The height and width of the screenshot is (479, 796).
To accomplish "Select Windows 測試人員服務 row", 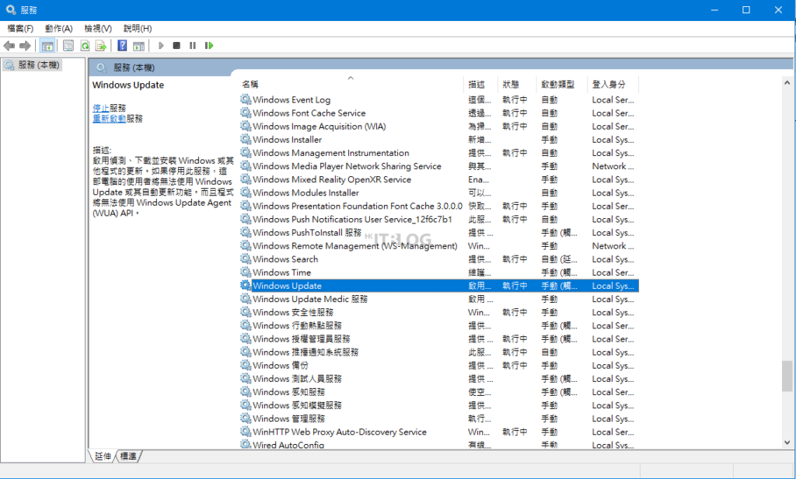I will 439,379.
